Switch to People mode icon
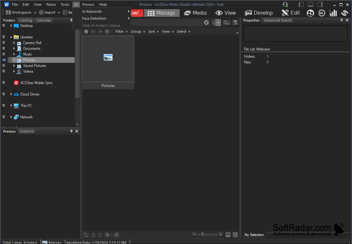Image resolution: width=352 pixels, height=244 pixels. click(x=310, y=13)
